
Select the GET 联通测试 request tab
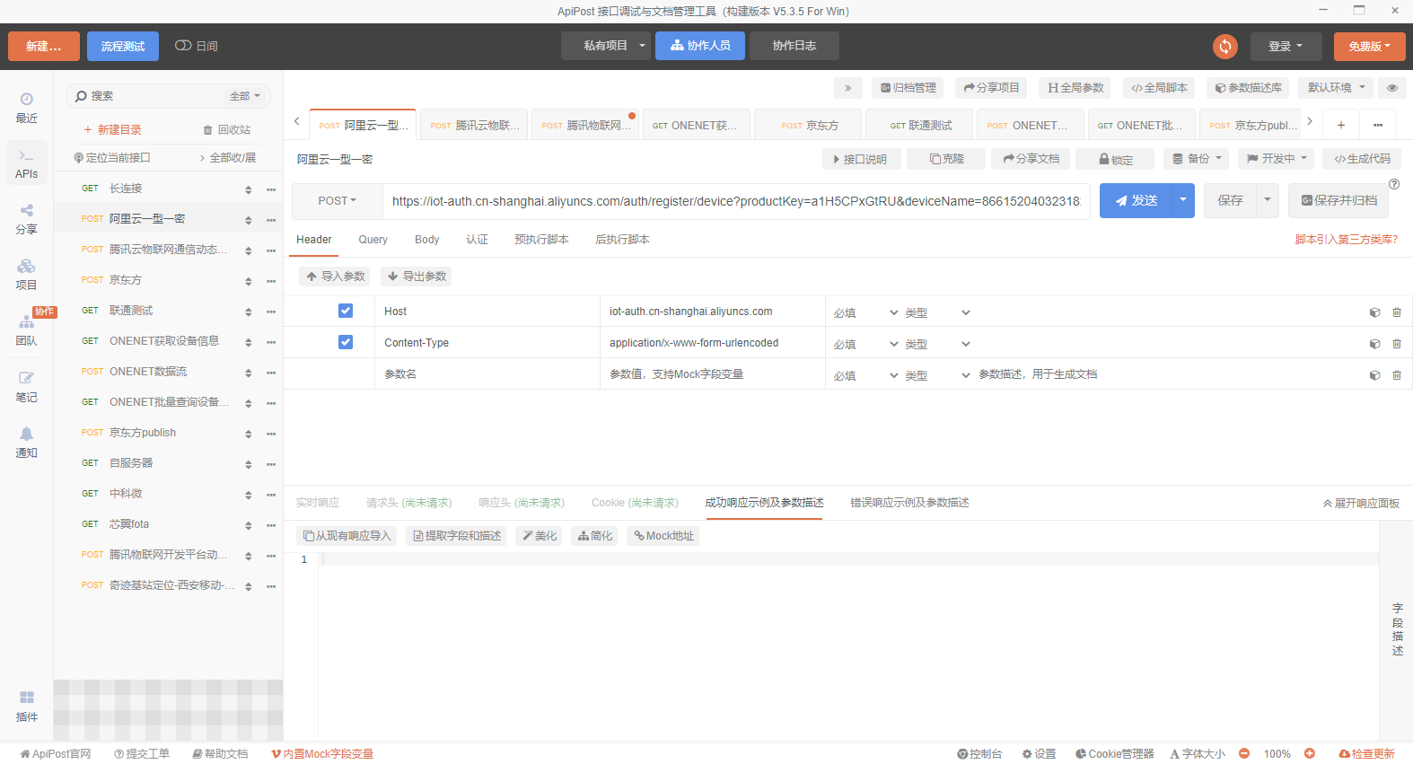coord(920,125)
